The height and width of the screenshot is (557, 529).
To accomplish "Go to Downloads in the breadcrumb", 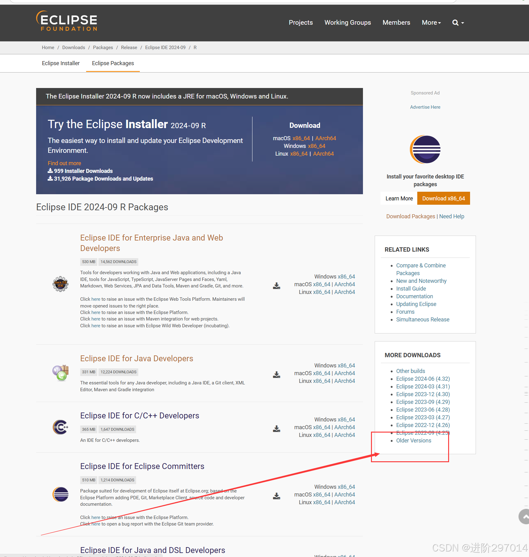I will coord(73,48).
